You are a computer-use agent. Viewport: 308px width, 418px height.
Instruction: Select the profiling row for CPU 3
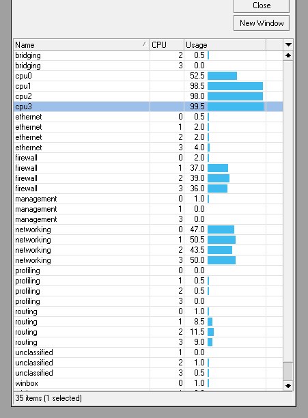tap(148, 301)
